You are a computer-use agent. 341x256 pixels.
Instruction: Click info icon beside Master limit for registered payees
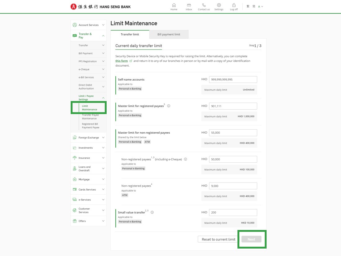pyautogui.click(x=169, y=106)
